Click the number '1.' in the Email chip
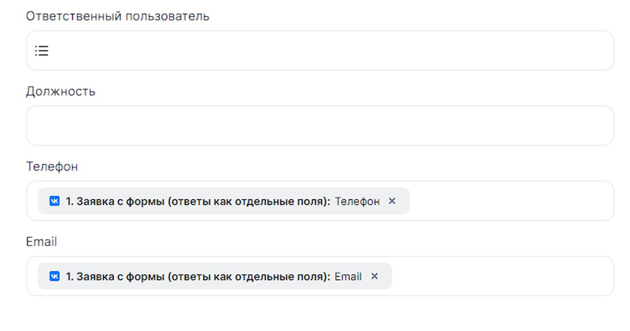The height and width of the screenshot is (331, 630). click(69, 276)
